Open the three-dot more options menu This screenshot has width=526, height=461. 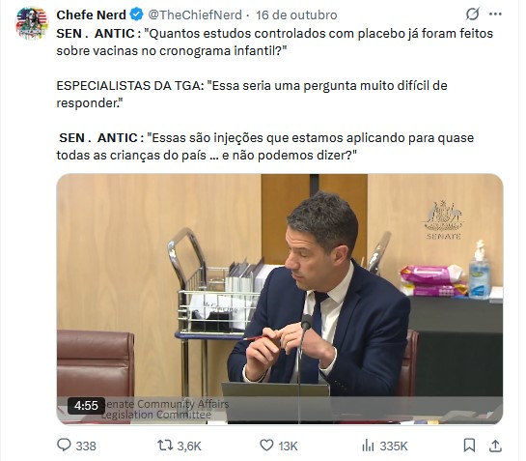click(x=495, y=14)
